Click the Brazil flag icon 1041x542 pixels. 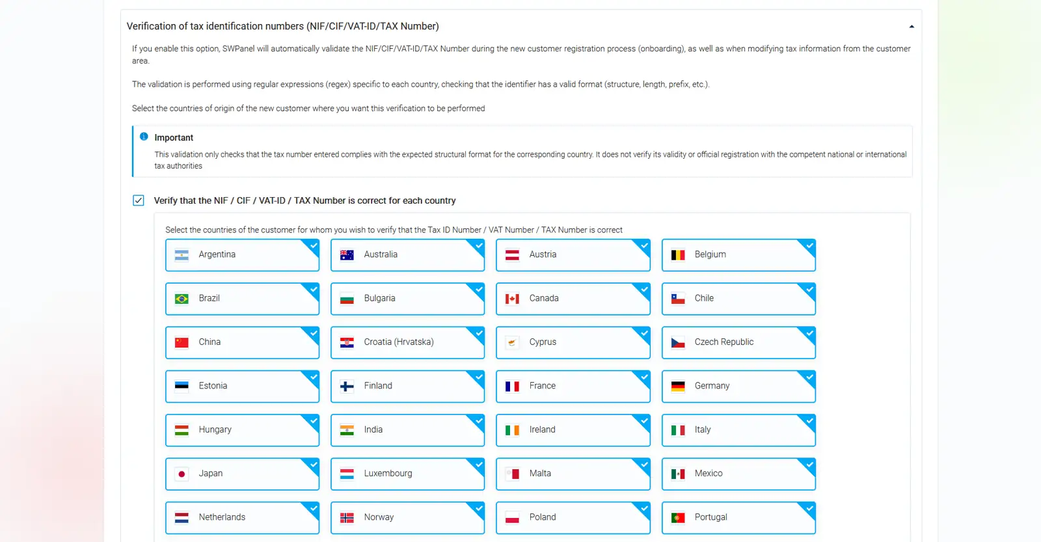(x=182, y=299)
